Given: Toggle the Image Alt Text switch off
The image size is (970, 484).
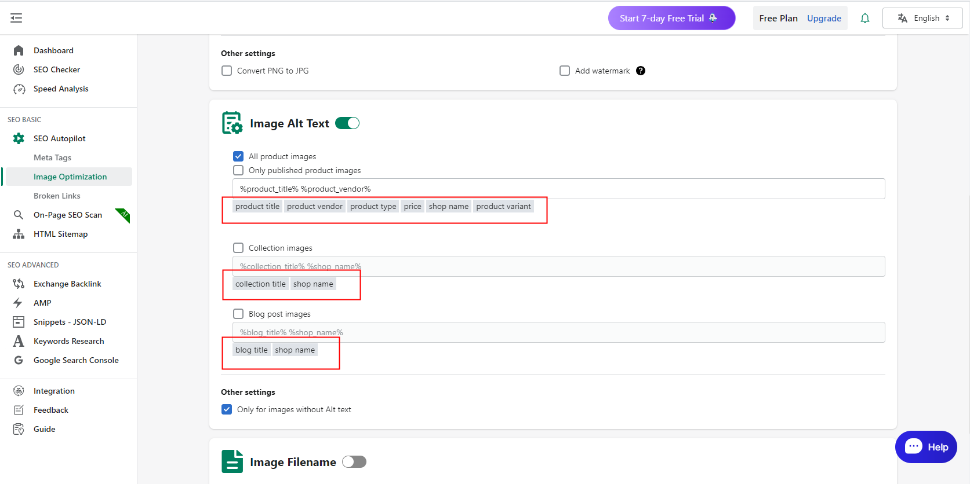Looking at the screenshot, I should [347, 123].
